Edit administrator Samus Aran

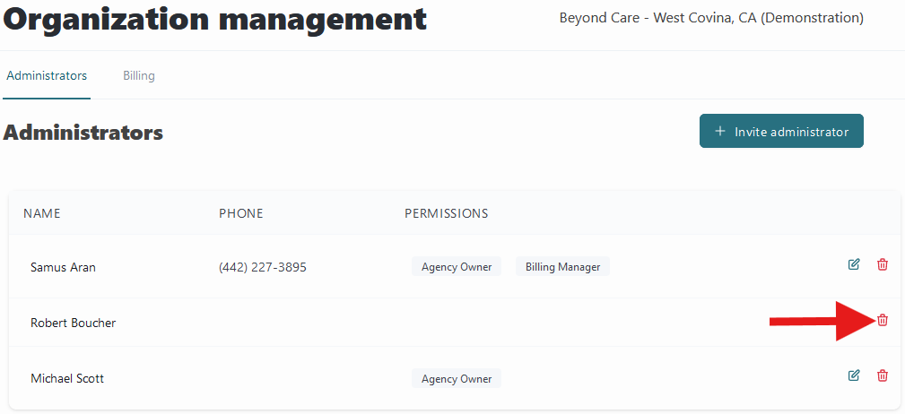pyautogui.click(x=854, y=264)
